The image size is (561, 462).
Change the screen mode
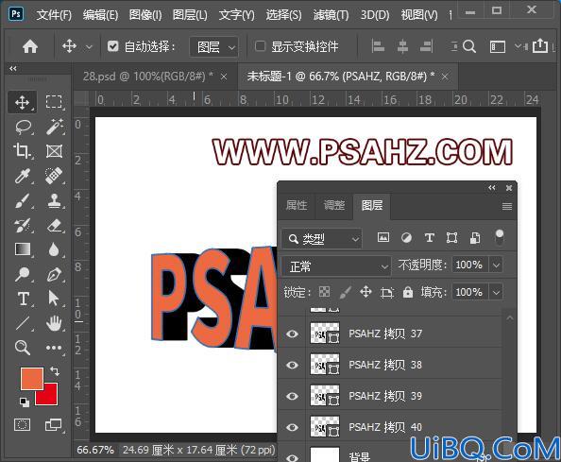tap(54, 425)
